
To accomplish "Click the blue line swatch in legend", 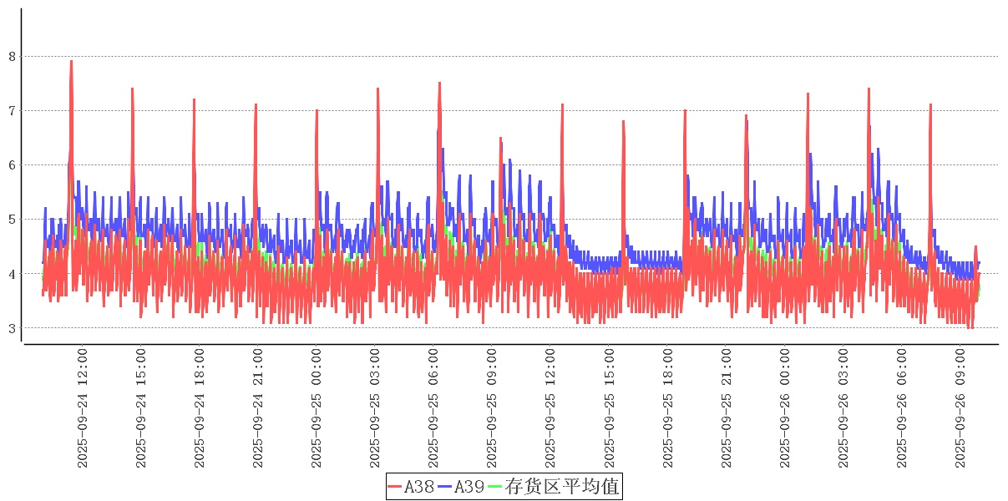I will point(446,486).
